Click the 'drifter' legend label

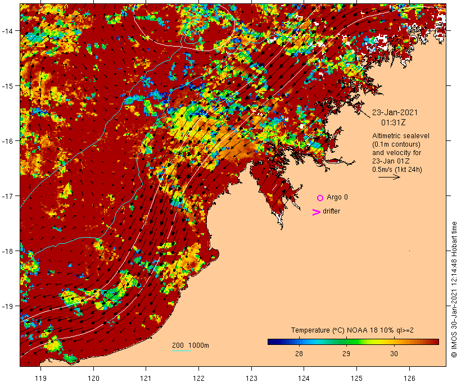[331, 211]
